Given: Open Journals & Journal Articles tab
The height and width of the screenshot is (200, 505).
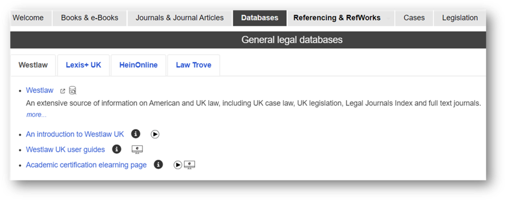Looking at the screenshot, I should click(x=179, y=18).
